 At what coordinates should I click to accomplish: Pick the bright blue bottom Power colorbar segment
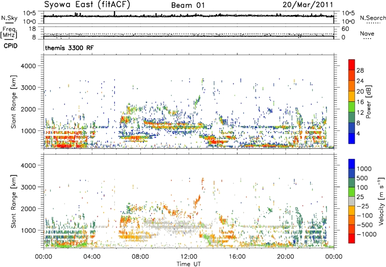pos(352,139)
